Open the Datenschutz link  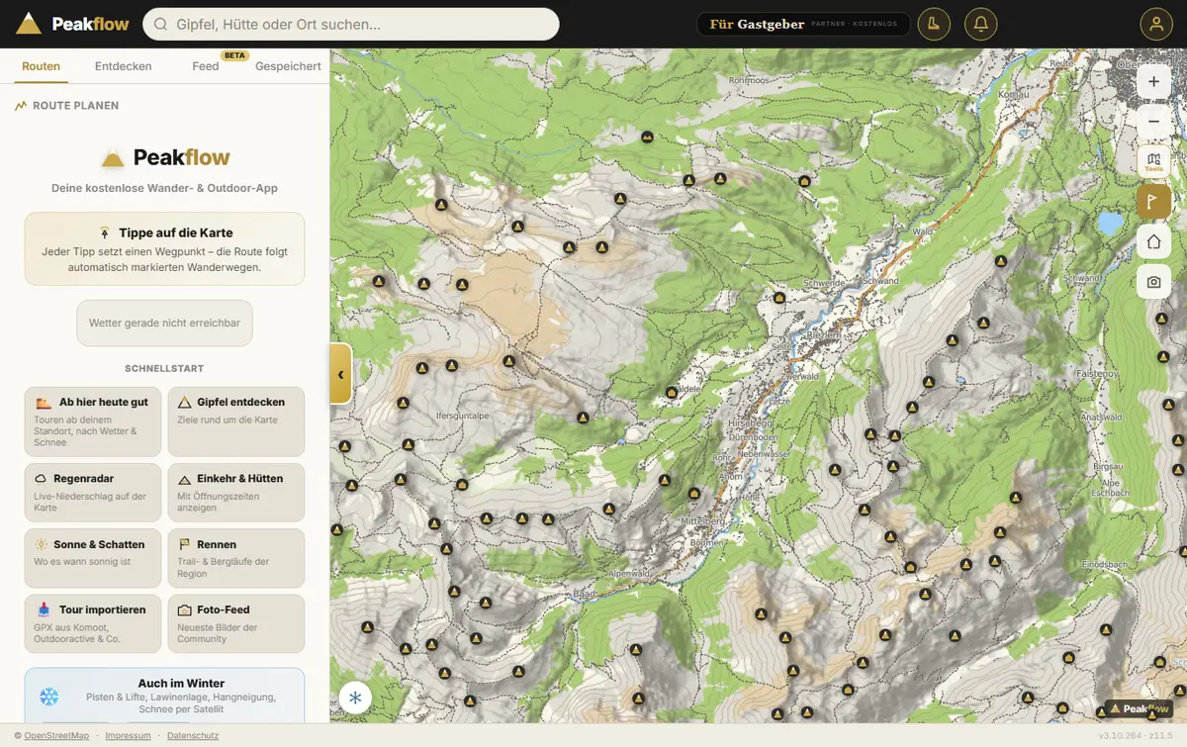193,736
